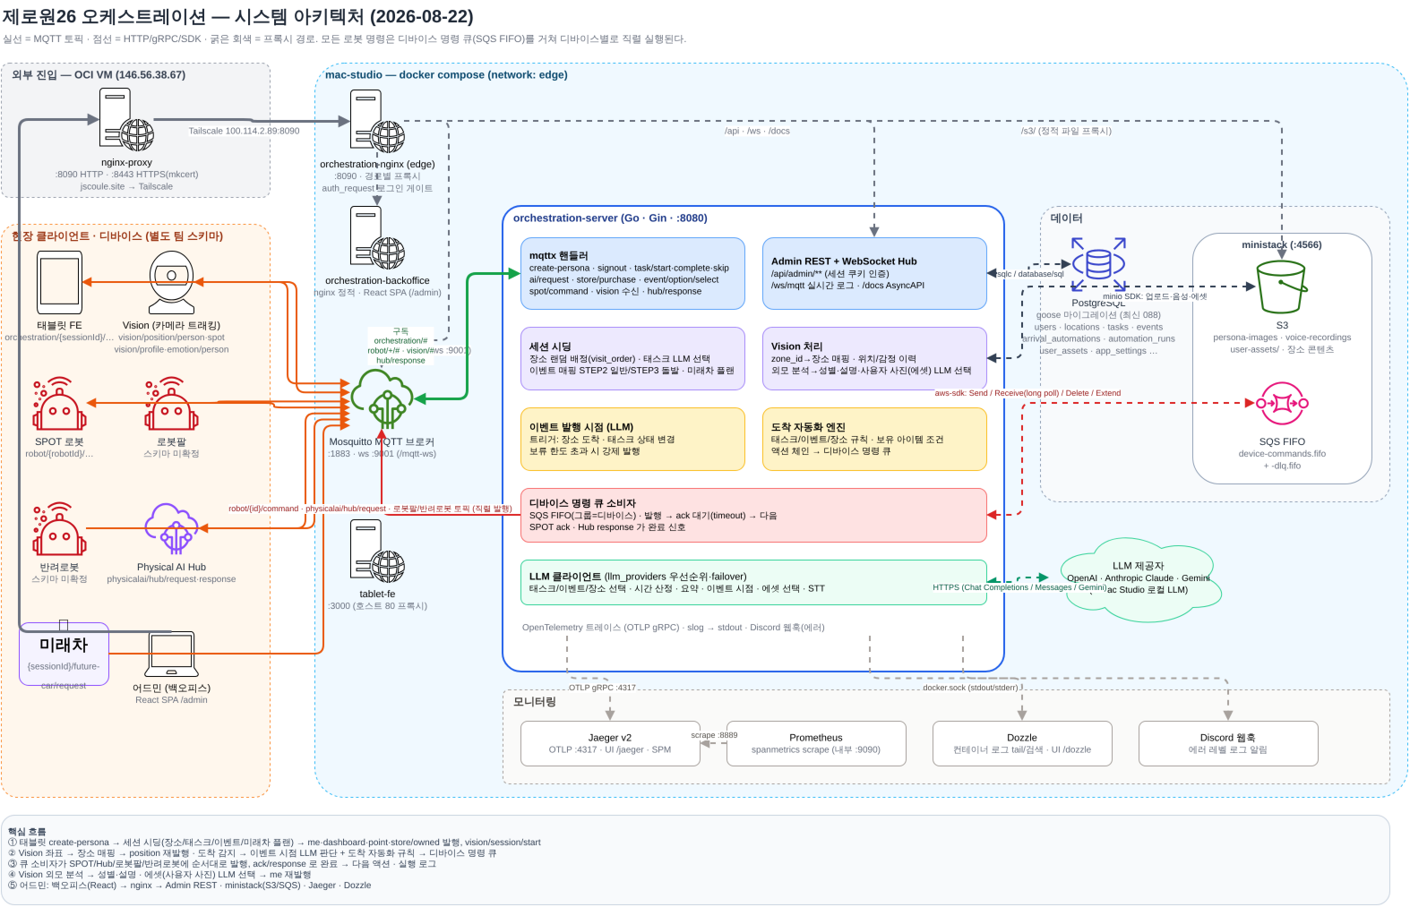Click the Dozzle monitoring box

click(1022, 743)
